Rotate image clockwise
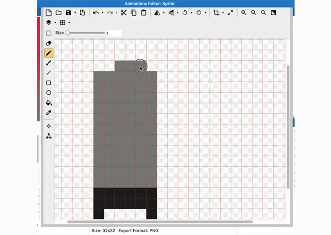The height and width of the screenshot is (235, 331). click(x=199, y=13)
